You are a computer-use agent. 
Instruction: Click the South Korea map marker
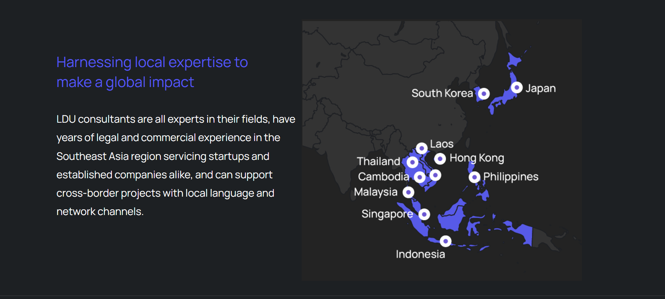(x=484, y=94)
